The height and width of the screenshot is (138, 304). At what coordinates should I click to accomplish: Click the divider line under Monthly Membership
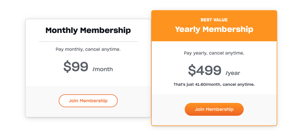click(88, 42)
